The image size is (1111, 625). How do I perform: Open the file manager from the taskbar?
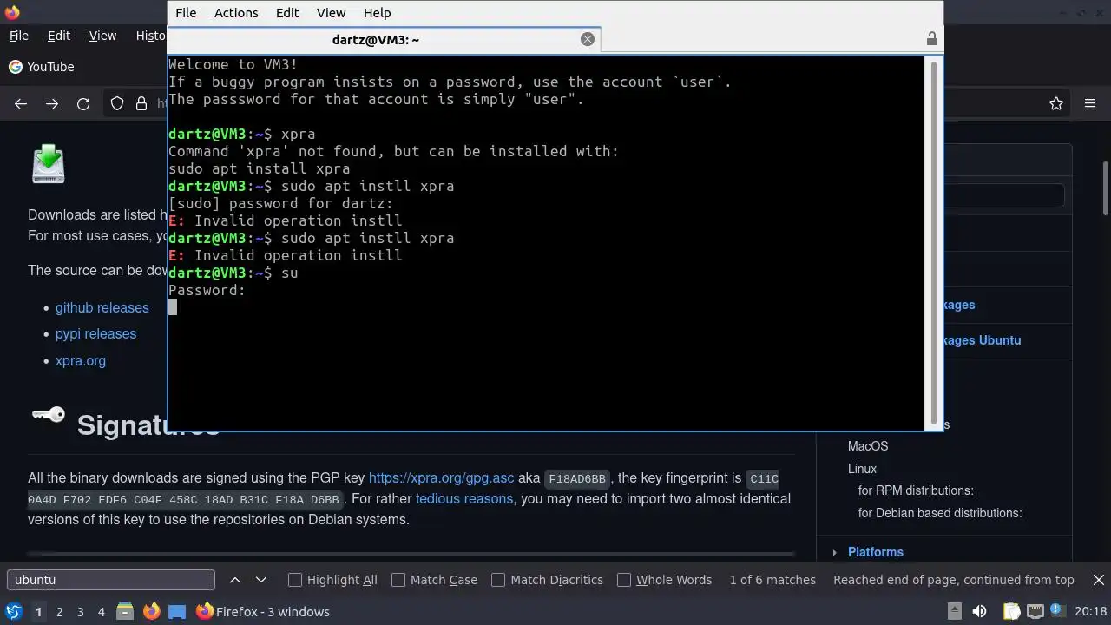pos(125,612)
